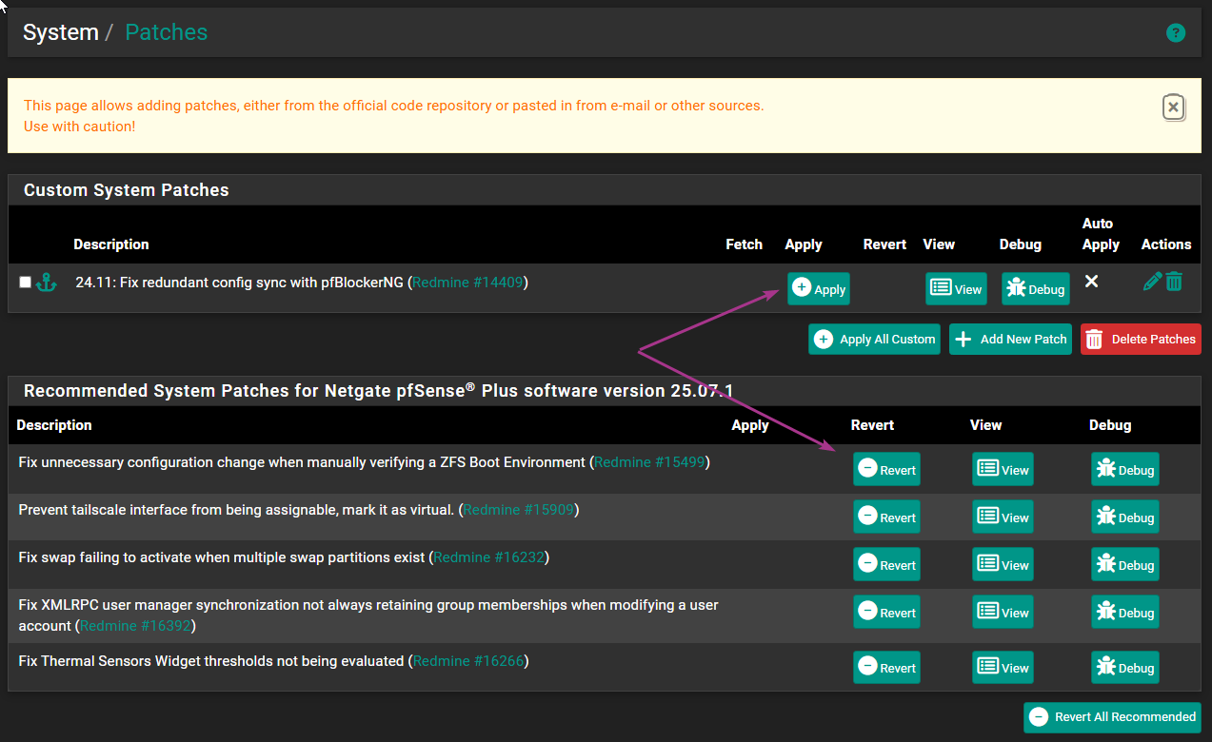Click the System breadcrumb title
Viewport: 1212px width, 742px height.
tap(61, 32)
